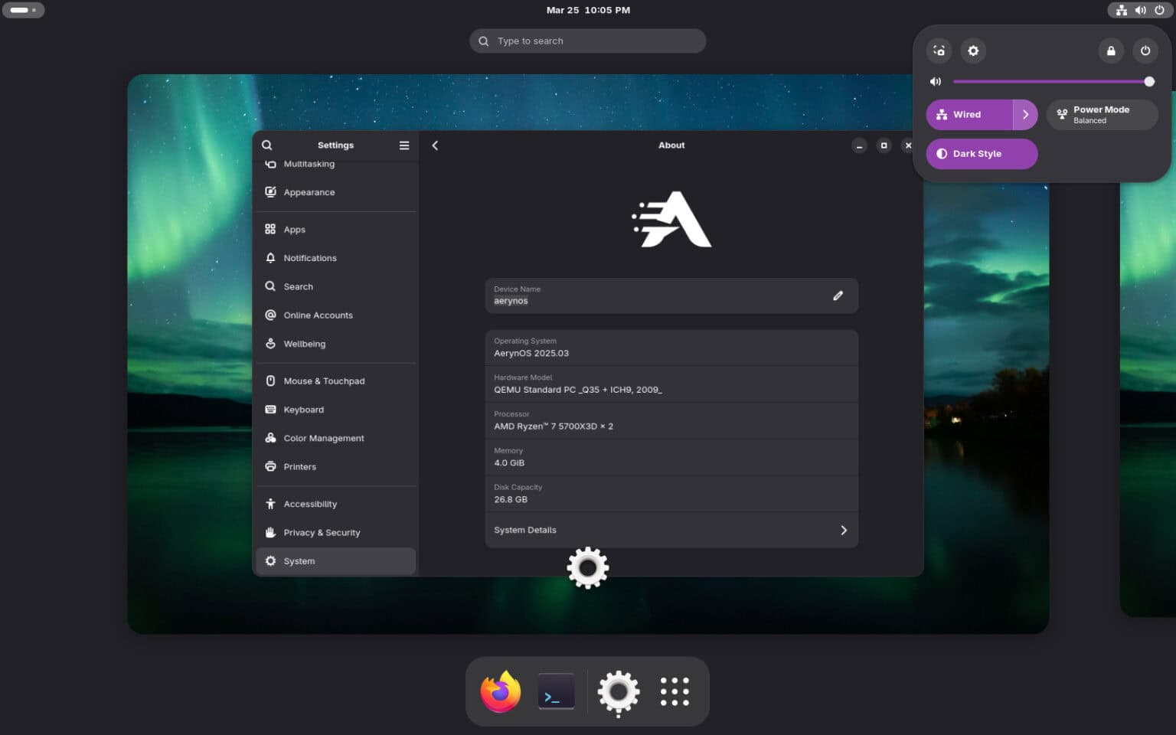Go back using the About page arrow
Viewport: 1176px width, 735px height.
click(435, 145)
